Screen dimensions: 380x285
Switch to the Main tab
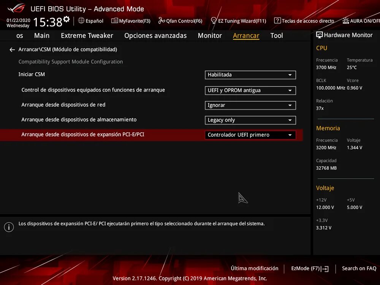(x=42, y=36)
